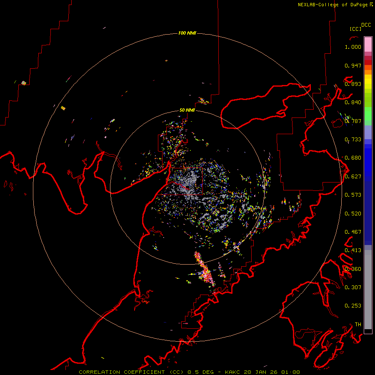Select the 0.733 scale value
This screenshot has width=375, height=375.
(x=353, y=140)
